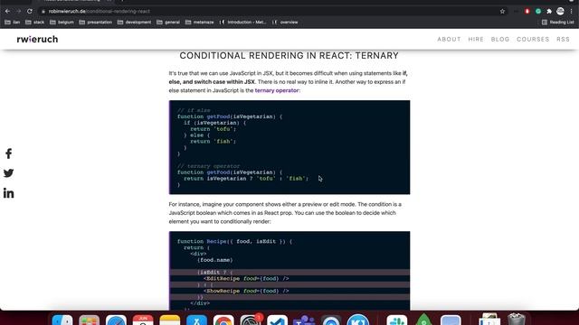Open the Chrome profile avatar
The height and width of the screenshot is (325, 579).
tap(560, 12)
